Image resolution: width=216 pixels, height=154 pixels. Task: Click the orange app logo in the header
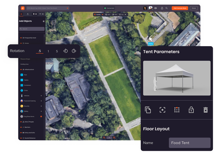23,8
